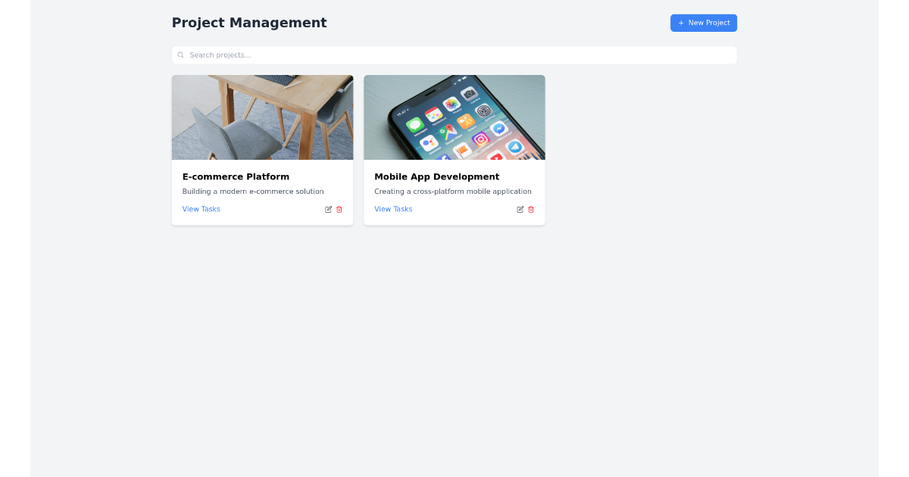Click the E-commerce Platform desk thumbnail
Image resolution: width=909 pixels, height=477 pixels.
(262, 117)
